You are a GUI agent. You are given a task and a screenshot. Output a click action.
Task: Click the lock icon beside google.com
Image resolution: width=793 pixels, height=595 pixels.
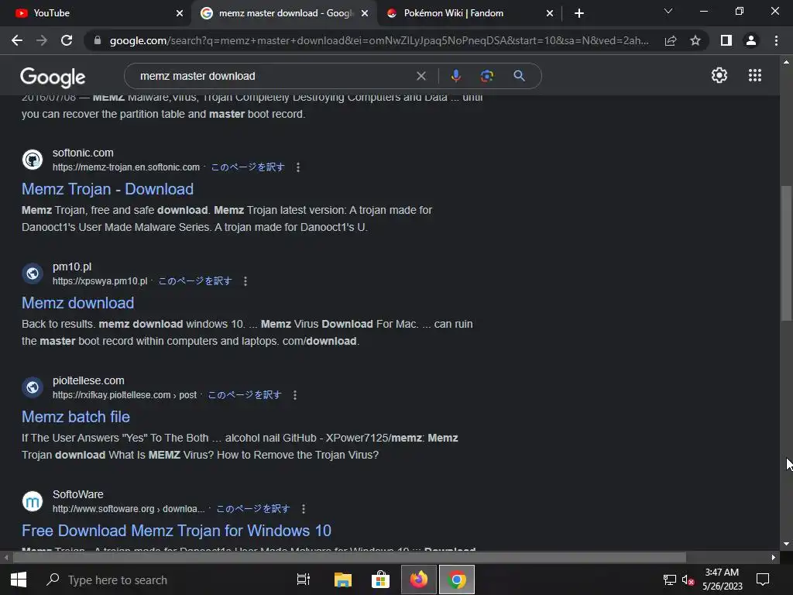click(x=97, y=40)
